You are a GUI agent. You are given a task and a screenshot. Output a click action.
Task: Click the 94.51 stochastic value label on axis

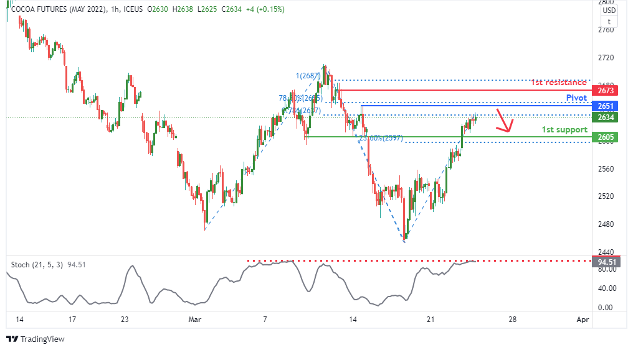pyautogui.click(x=606, y=262)
